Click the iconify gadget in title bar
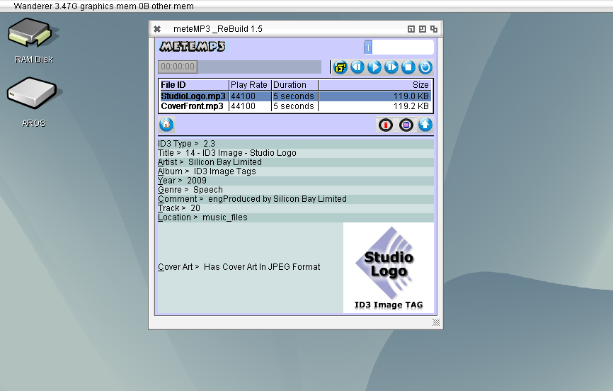Viewport: 613px width, 391px height. click(x=411, y=29)
